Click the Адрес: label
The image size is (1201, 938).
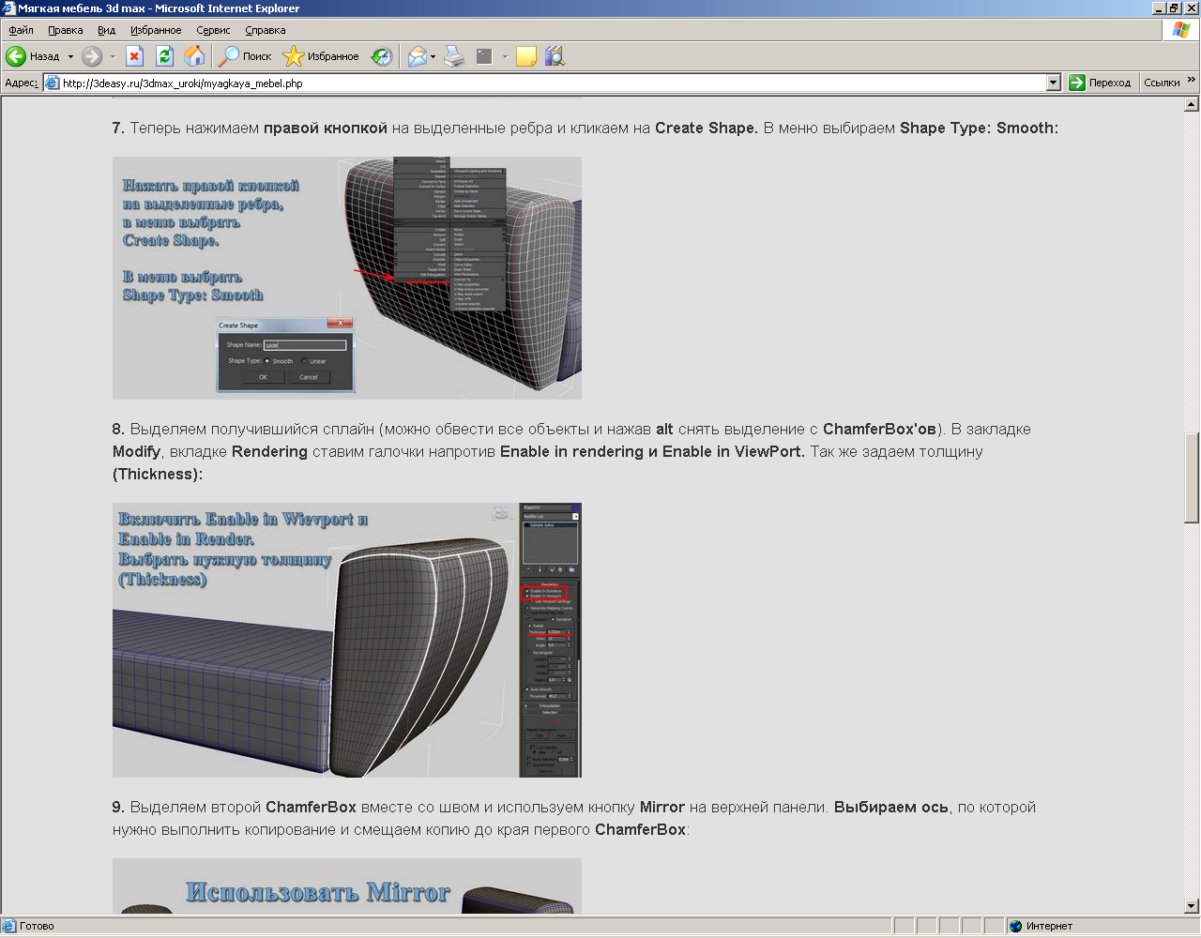point(22,83)
